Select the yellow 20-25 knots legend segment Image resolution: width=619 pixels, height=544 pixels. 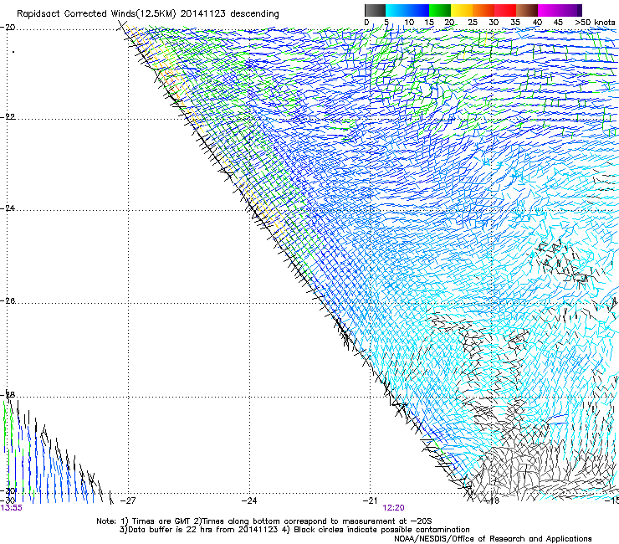click(x=462, y=10)
